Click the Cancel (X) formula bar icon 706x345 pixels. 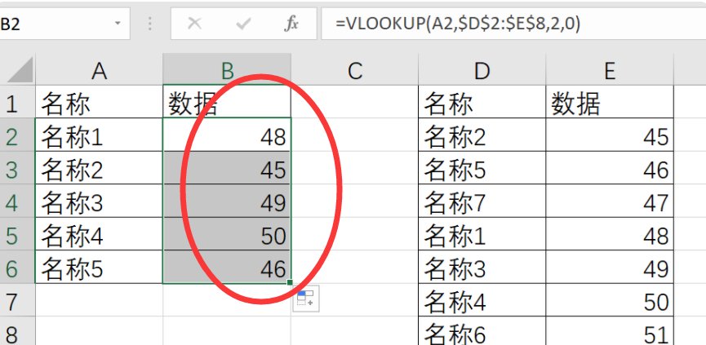(x=194, y=24)
